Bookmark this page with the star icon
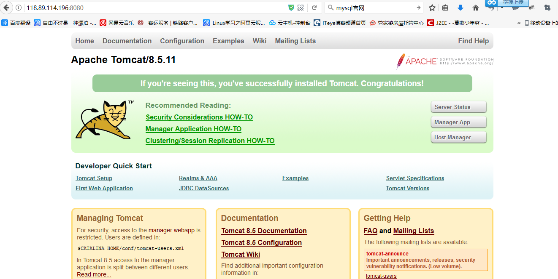Screen dimensions: 558x279 432,8
